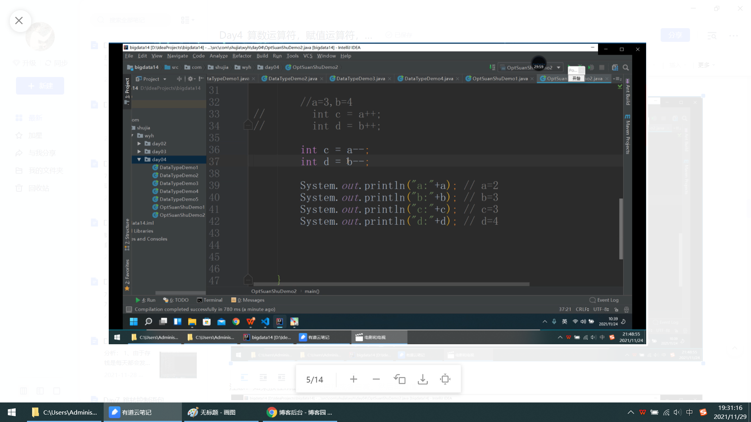This screenshot has height=422, width=751.
Task: Switch to Chrome 博客后台 taskbar window
Action: (299, 412)
